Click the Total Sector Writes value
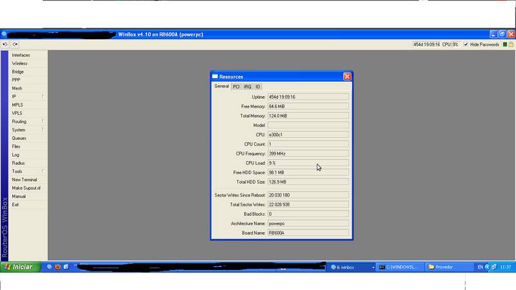 (x=308, y=204)
